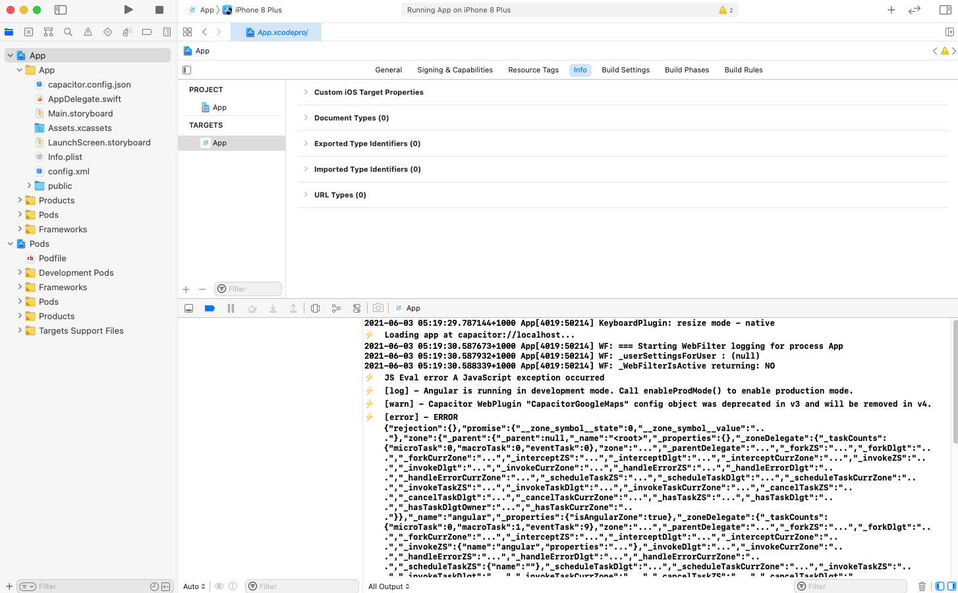Click the console vertical scrollbar

click(x=954, y=382)
